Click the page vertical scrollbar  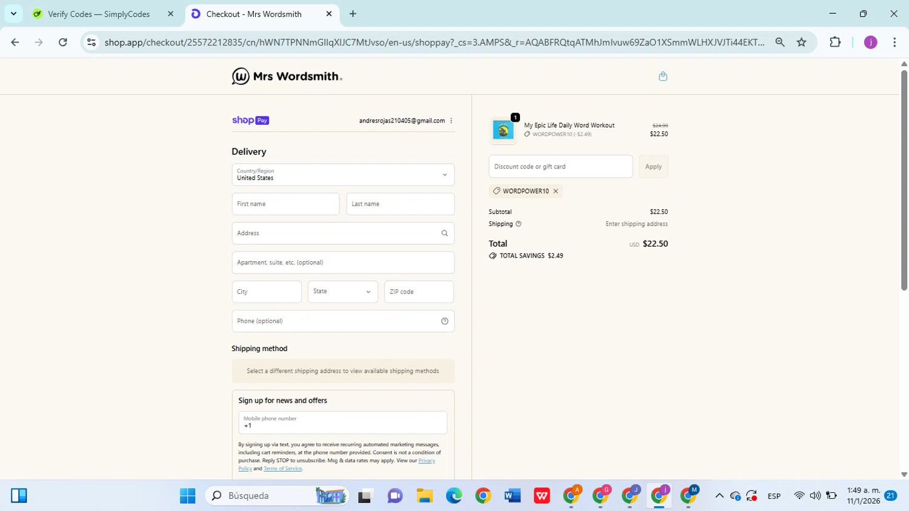pyautogui.click(x=904, y=180)
